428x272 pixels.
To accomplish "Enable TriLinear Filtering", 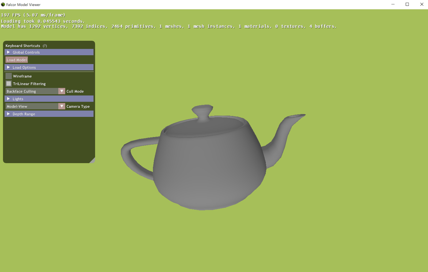I will pyautogui.click(x=8, y=84).
